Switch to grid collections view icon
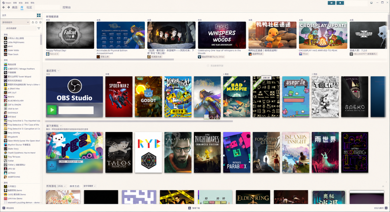The height and width of the screenshot is (212, 390). (x=39, y=16)
